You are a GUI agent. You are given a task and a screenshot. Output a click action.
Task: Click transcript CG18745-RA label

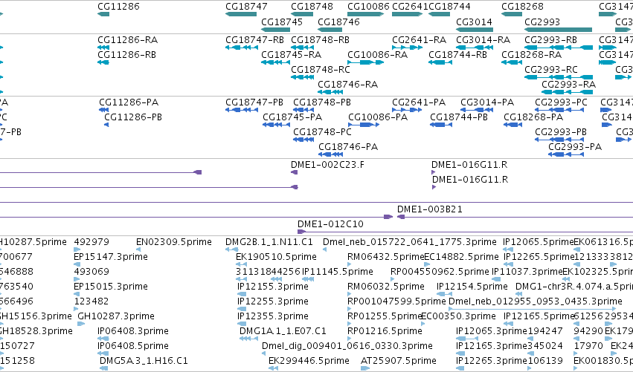(292, 54)
